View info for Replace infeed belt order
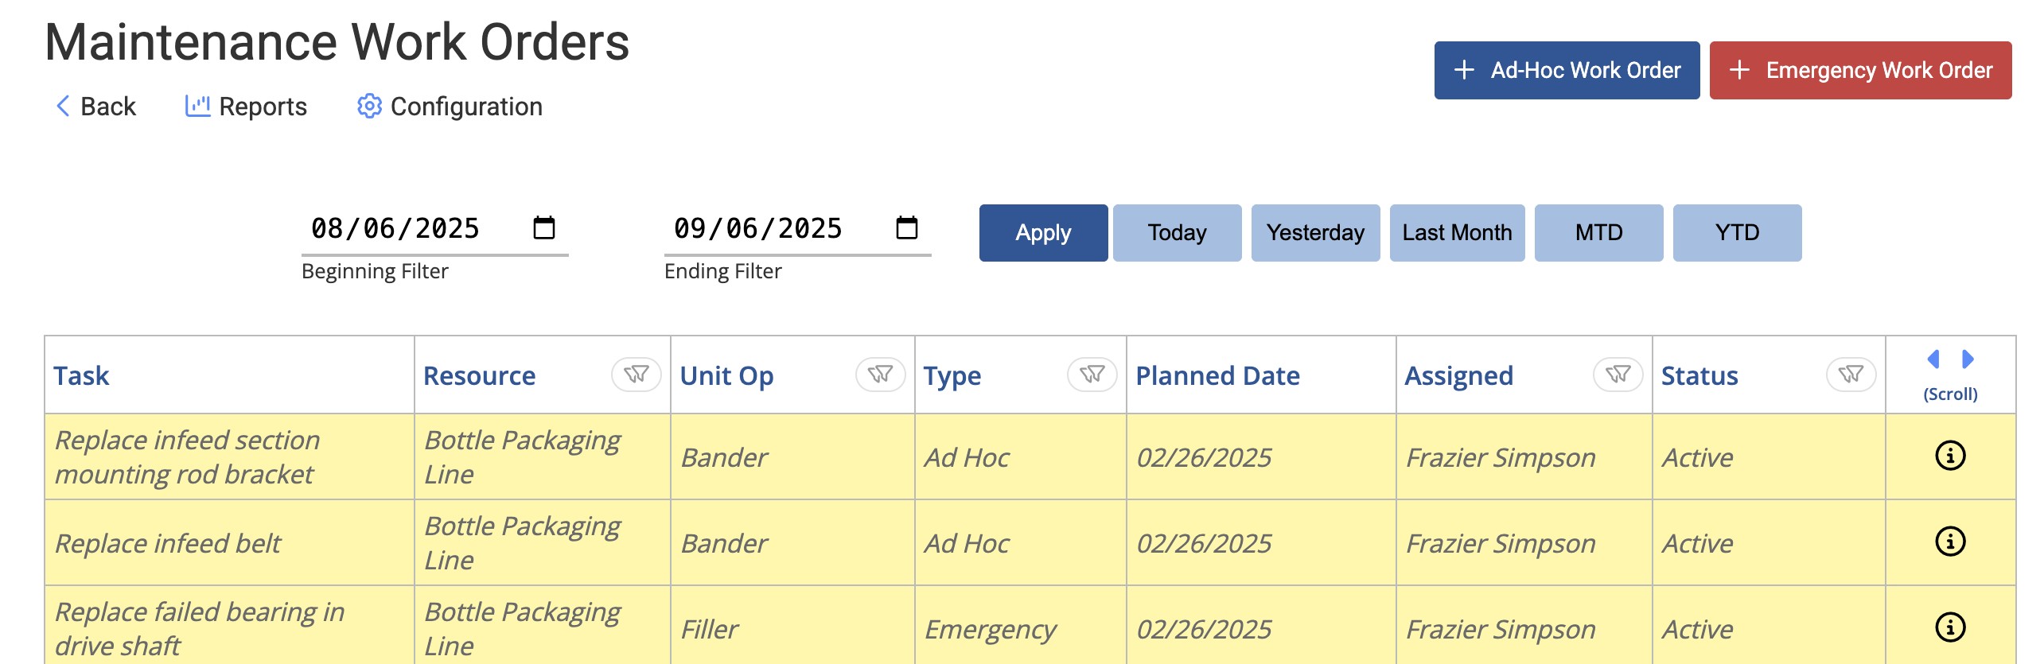 click(1949, 542)
